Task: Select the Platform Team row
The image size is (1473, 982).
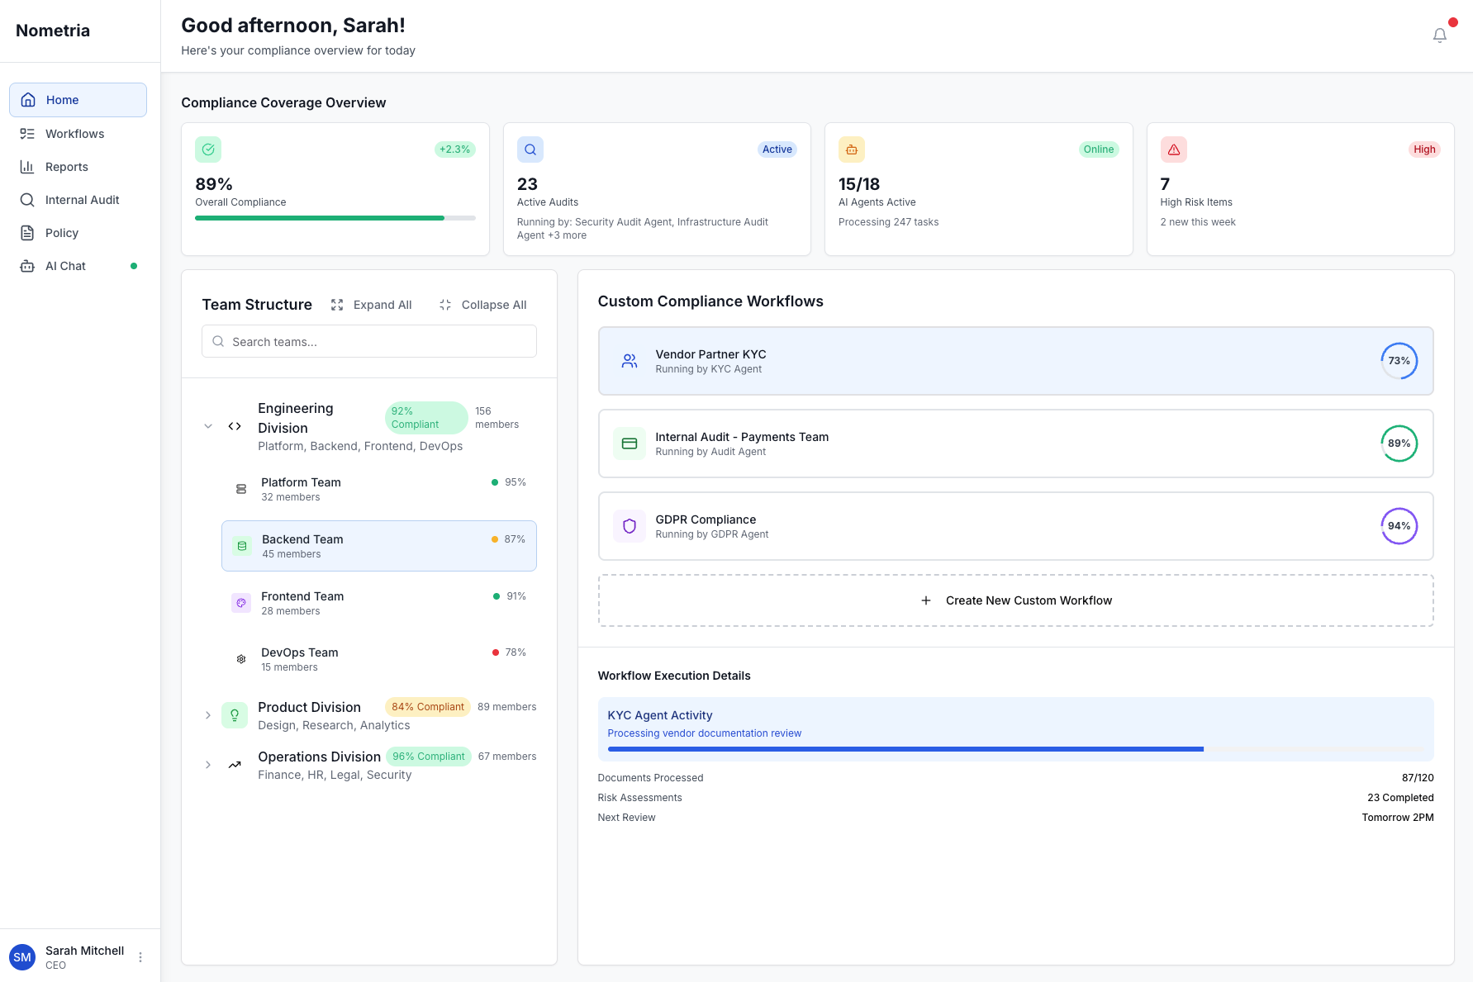Action: pyautogui.click(x=379, y=489)
